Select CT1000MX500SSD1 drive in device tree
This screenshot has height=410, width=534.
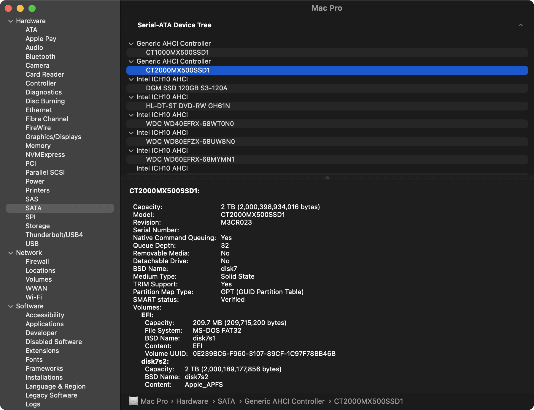[177, 53]
